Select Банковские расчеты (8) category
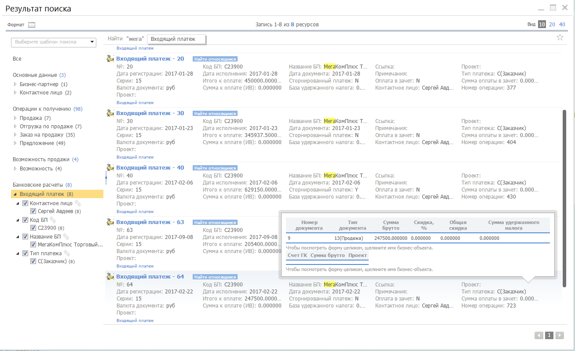This screenshot has height=351, width=575. 42,185
